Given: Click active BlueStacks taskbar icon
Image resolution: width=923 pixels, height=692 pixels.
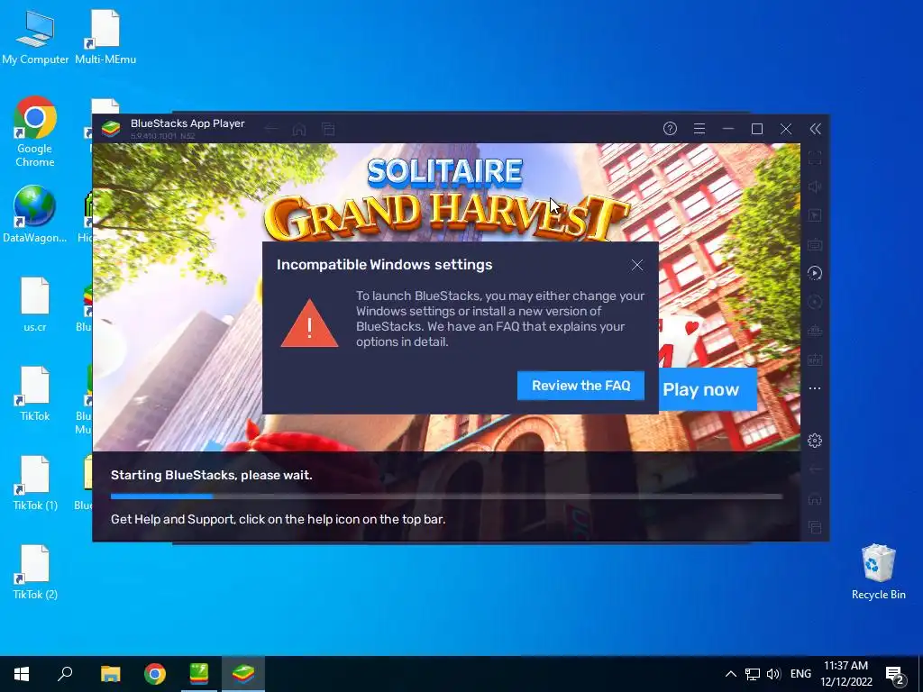Looking at the screenshot, I should click(x=243, y=674).
